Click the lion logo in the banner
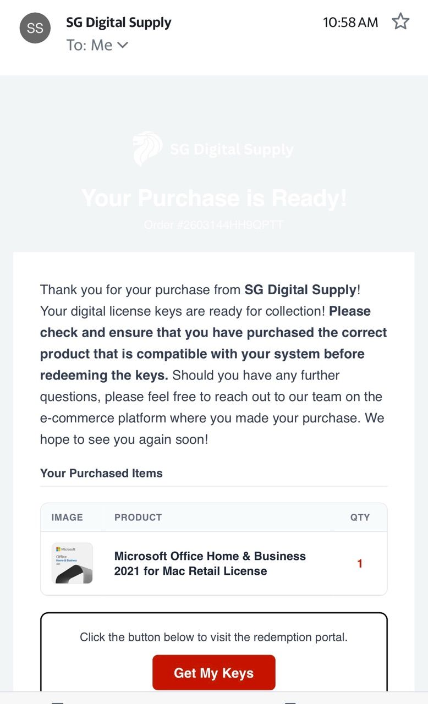Image resolution: width=428 pixels, height=704 pixels. [x=147, y=148]
